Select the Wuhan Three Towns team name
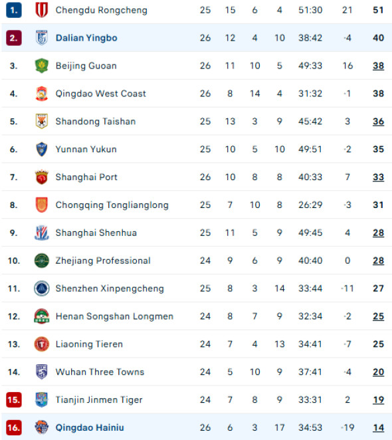392x440 pixels. click(x=100, y=372)
